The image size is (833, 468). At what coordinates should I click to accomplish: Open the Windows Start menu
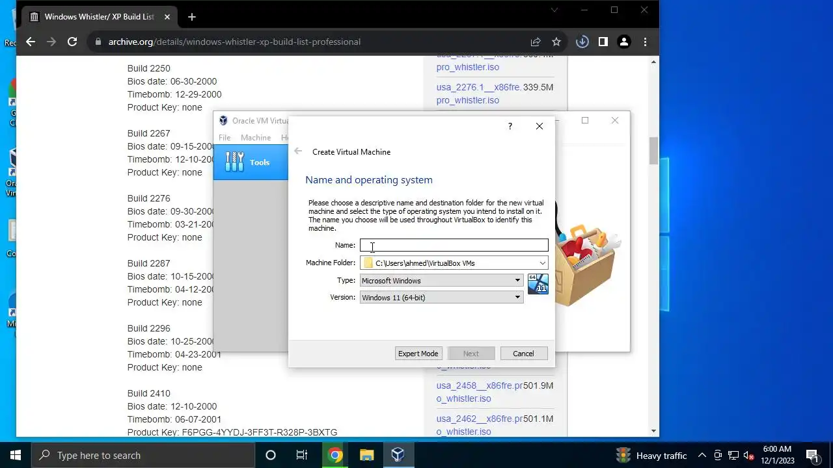coord(16,455)
